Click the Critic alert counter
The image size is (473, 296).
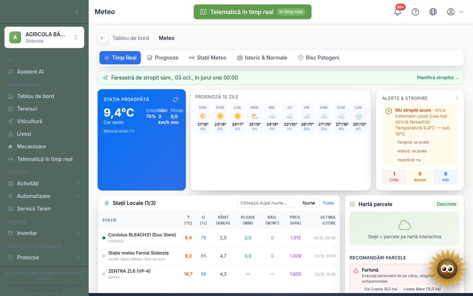click(394, 177)
